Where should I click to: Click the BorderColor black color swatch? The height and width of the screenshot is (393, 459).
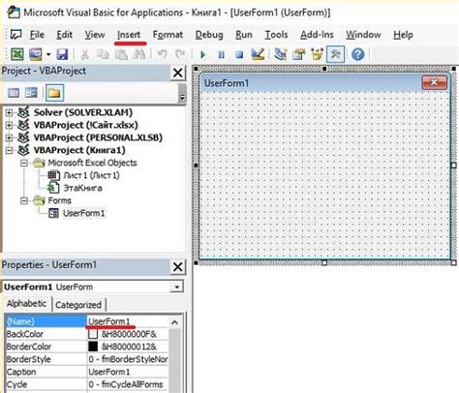tap(93, 347)
